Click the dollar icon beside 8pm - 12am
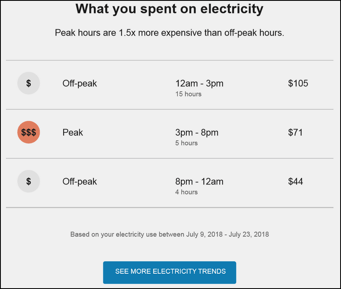The image size is (341, 289). [28, 181]
